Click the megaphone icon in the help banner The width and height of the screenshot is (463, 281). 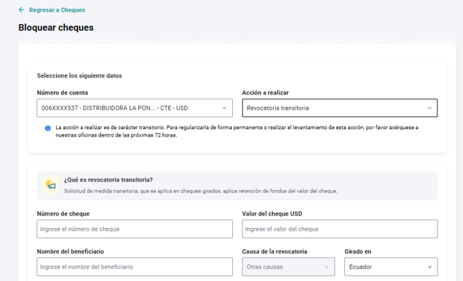(50, 185)
